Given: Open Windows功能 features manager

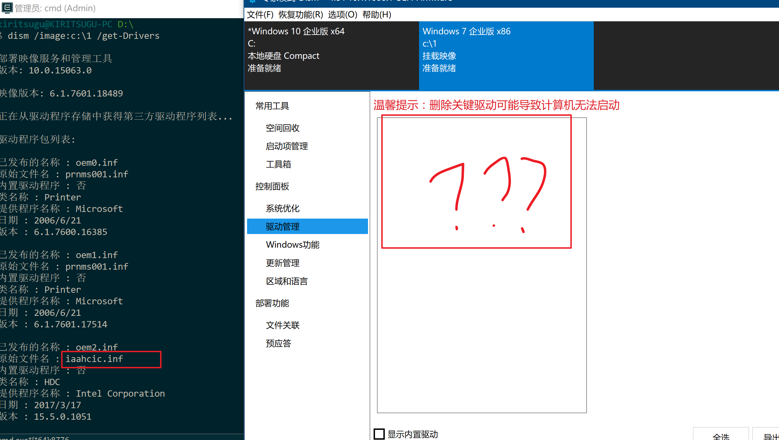Looking at the screenshot, I should point(292,244).
